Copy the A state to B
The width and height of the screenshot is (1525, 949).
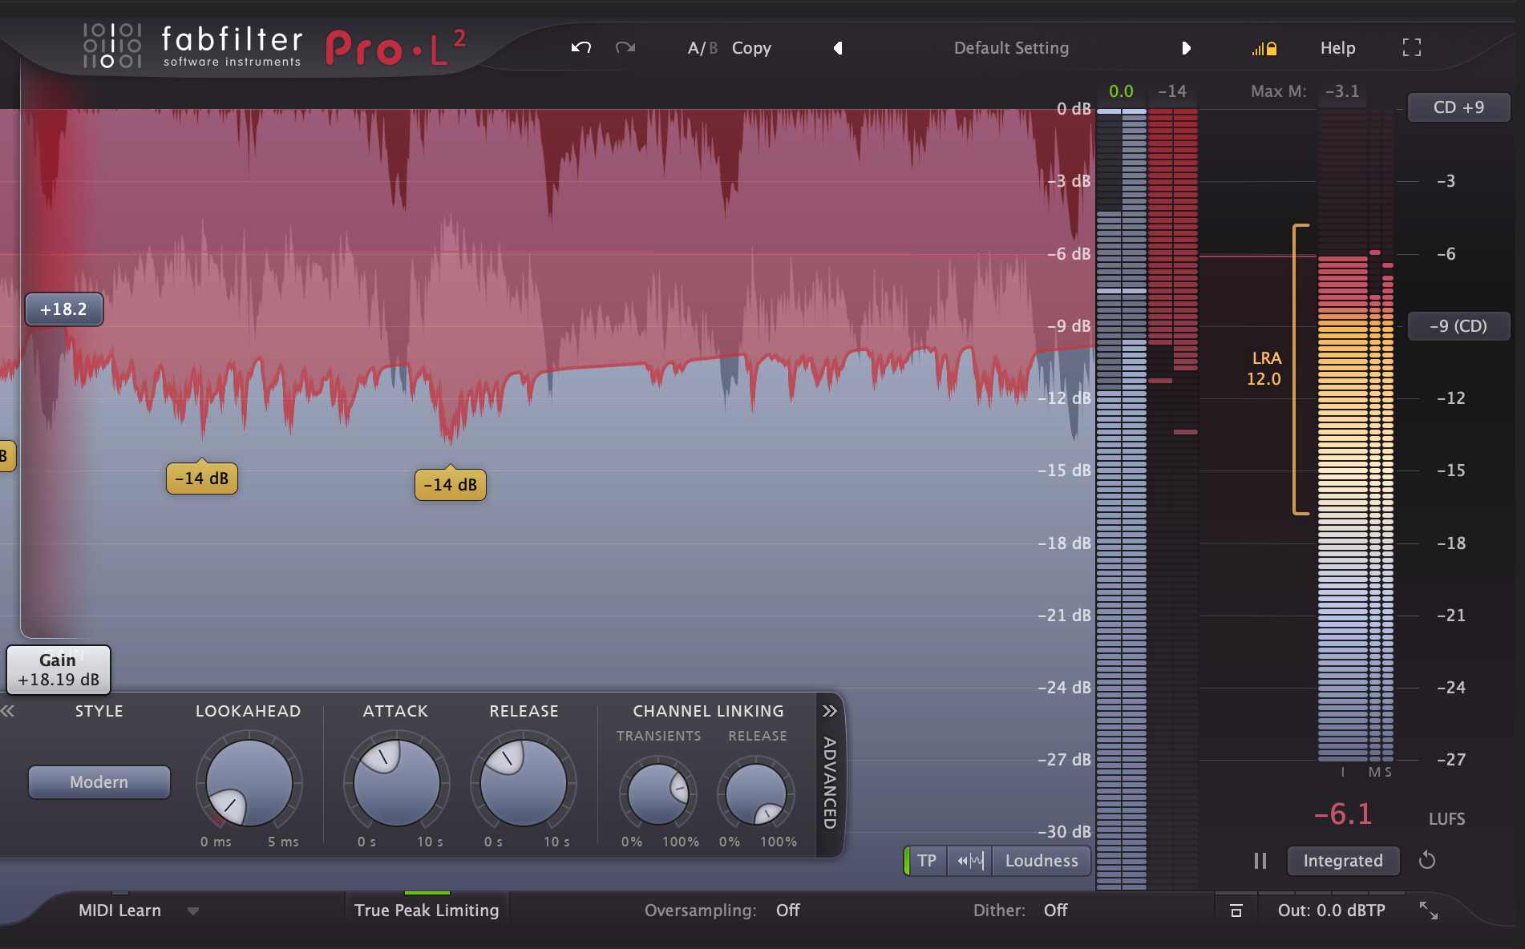[x=751, y=48]
